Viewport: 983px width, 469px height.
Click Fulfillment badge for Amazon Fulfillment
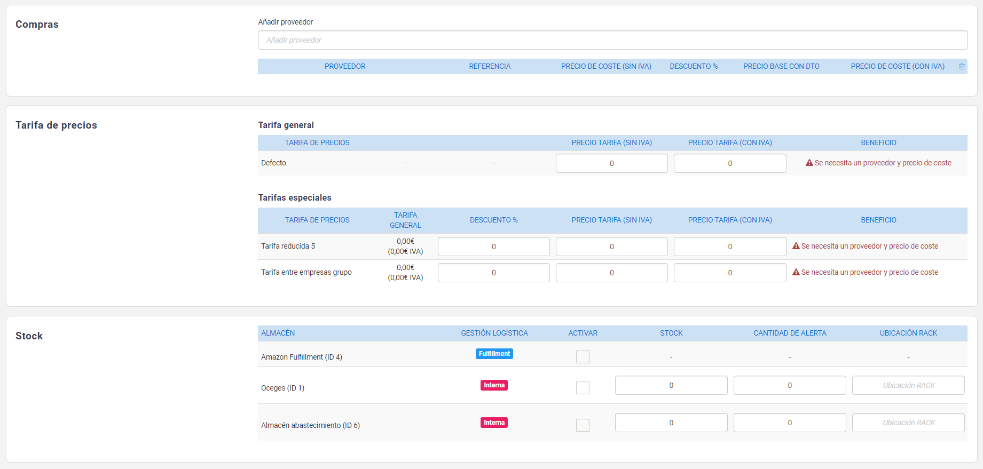pos(494,354)
